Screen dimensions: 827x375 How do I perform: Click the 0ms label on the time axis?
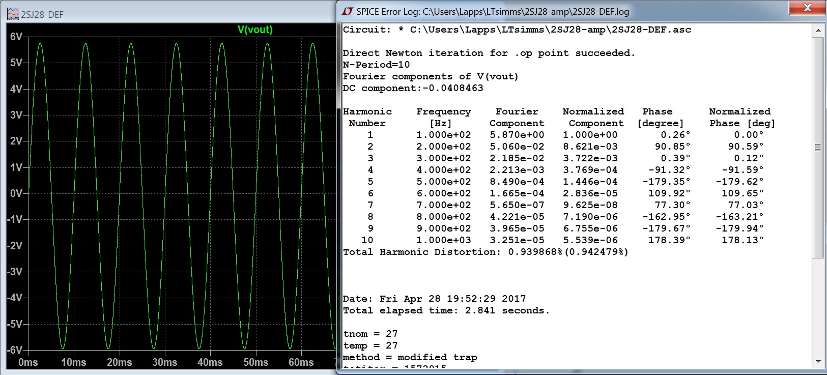[x=28, y=362]
